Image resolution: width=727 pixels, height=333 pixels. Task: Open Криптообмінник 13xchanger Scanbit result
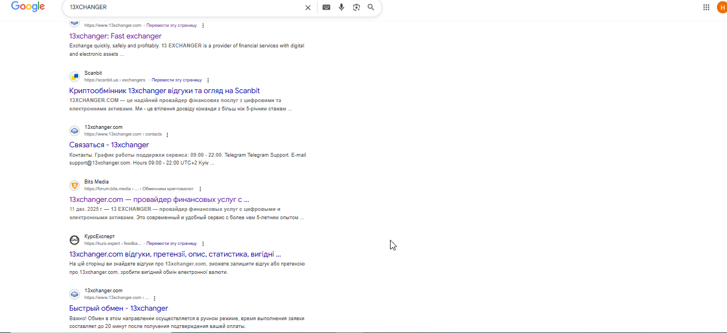pyautogui.click(x=165, y=90)
